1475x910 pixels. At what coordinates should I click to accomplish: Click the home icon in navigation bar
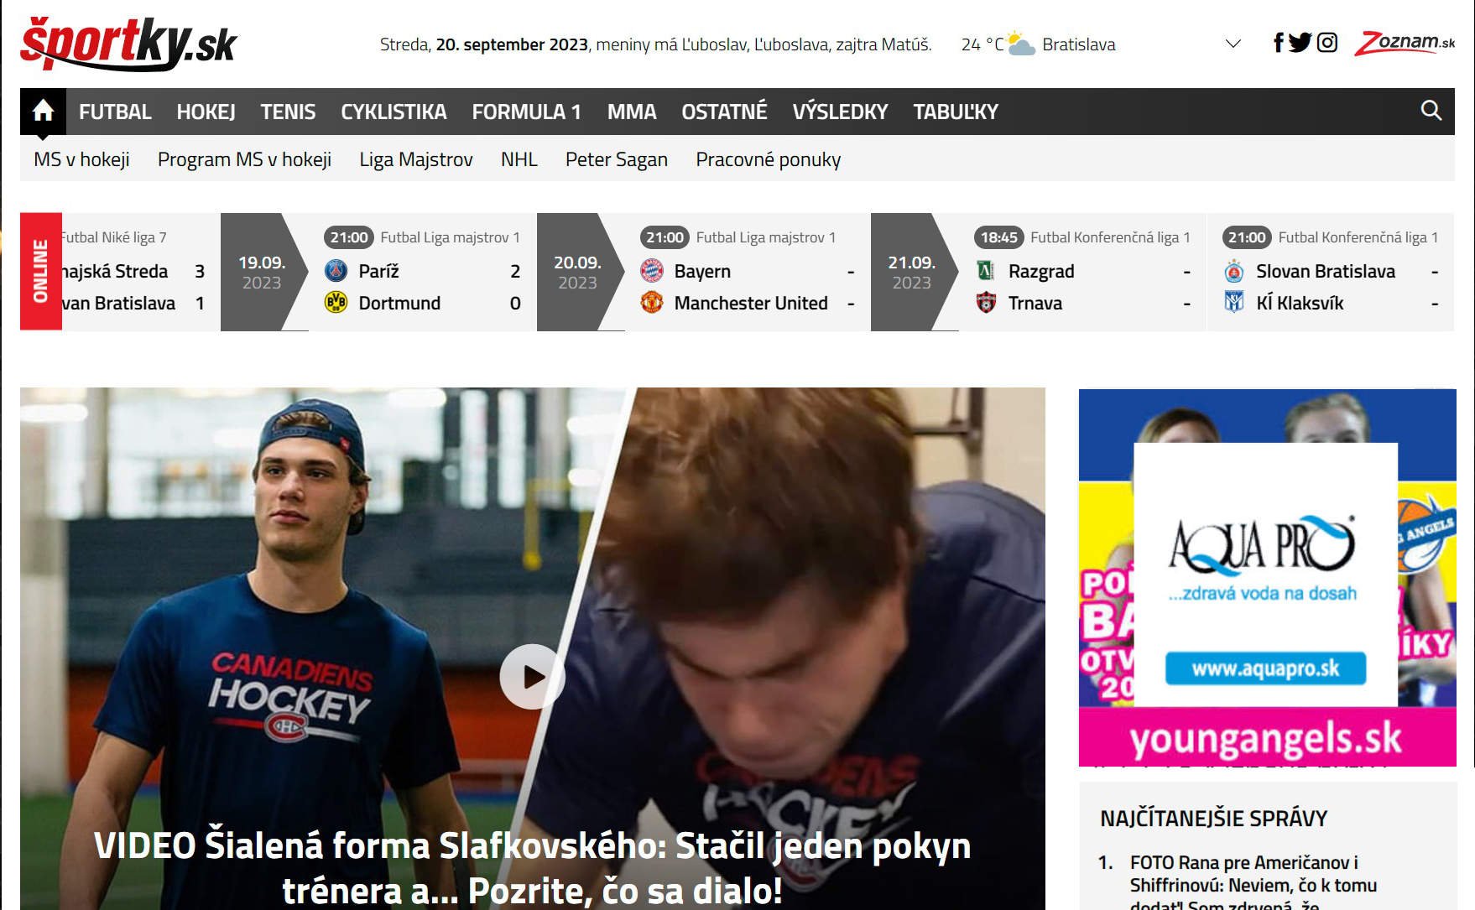(x=43, y=112)
